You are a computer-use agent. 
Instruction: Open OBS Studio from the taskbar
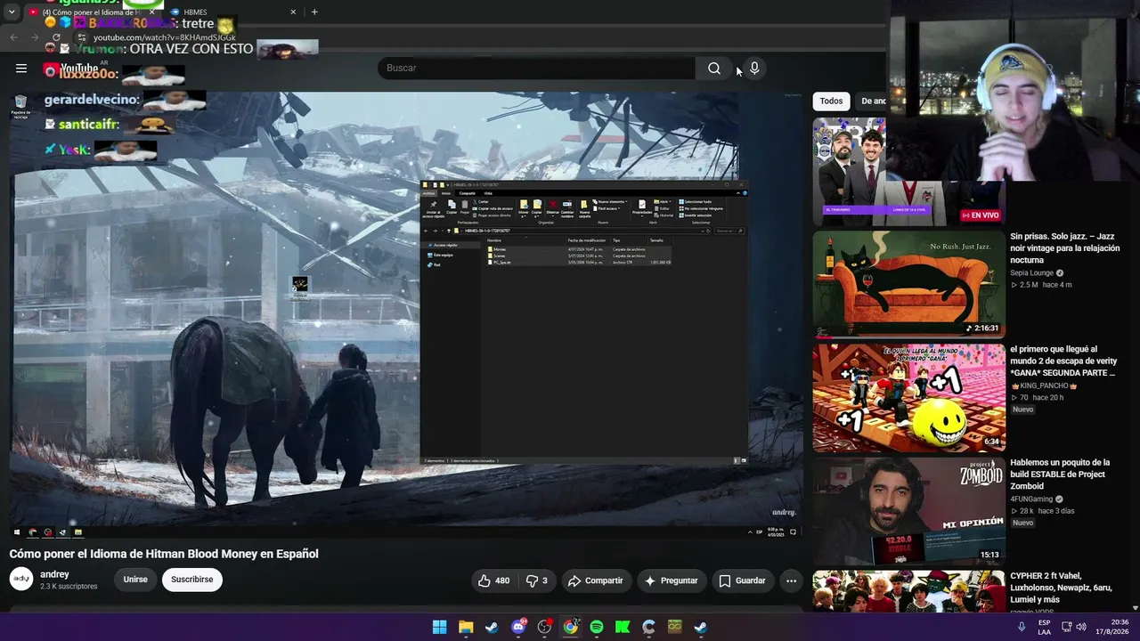click(x=544, y=627)
